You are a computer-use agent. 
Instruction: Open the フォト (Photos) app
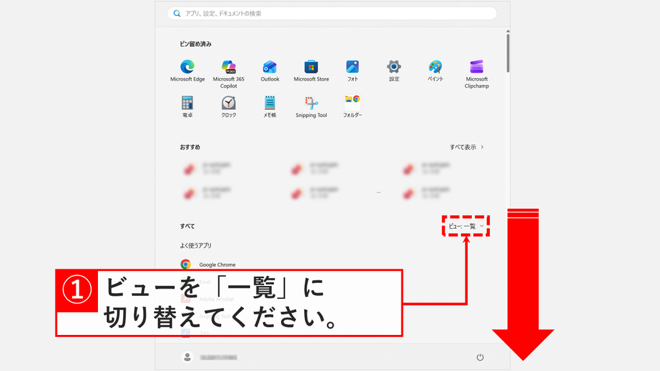pyautogui.click(x=353, y=71)
